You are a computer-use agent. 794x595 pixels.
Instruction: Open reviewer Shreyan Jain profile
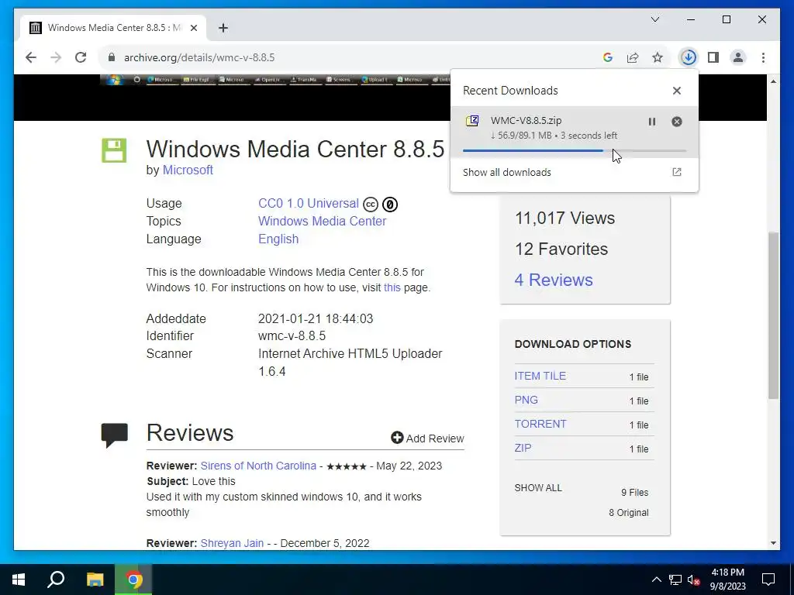pos(232,543)
